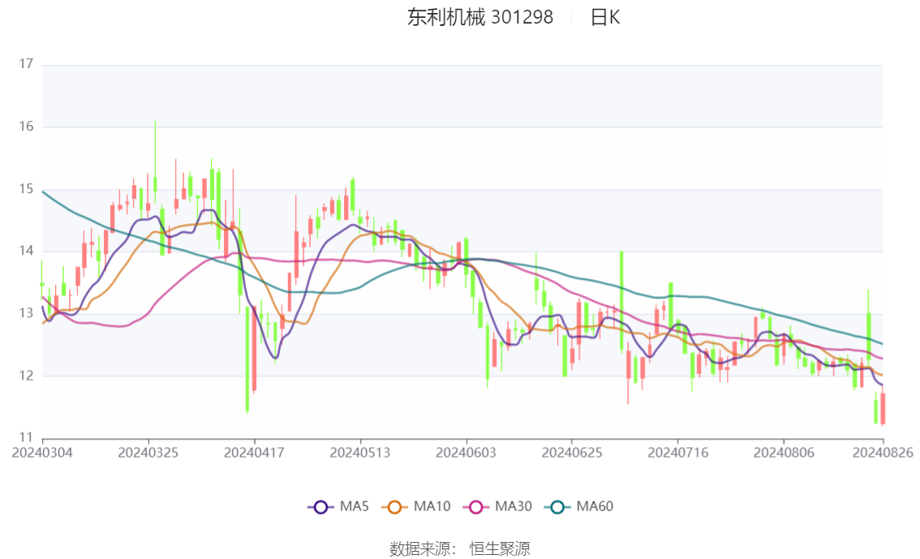Select the 20240304 date axis marker
This screenshot has height=559, width=920.
pos(42,453)
